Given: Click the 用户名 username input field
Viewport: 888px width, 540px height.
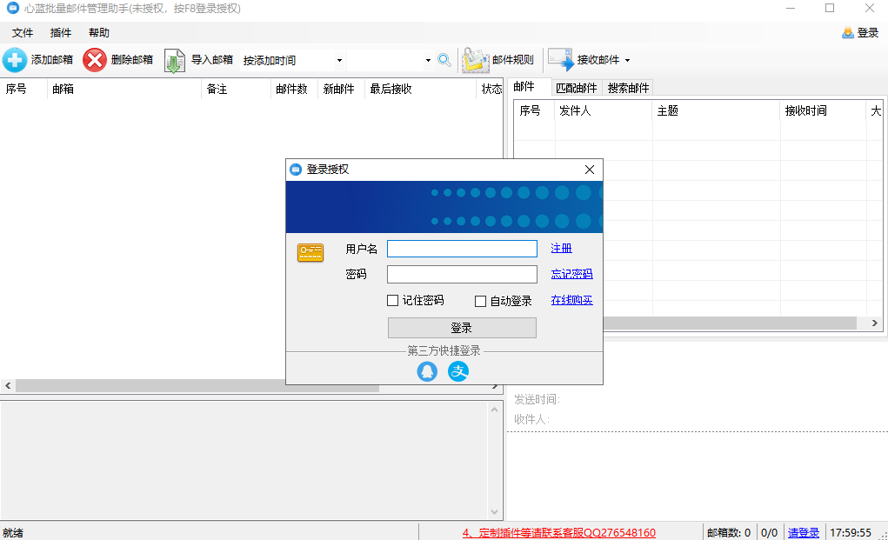Looking at the screenshot, I should [x=462, y=248].
